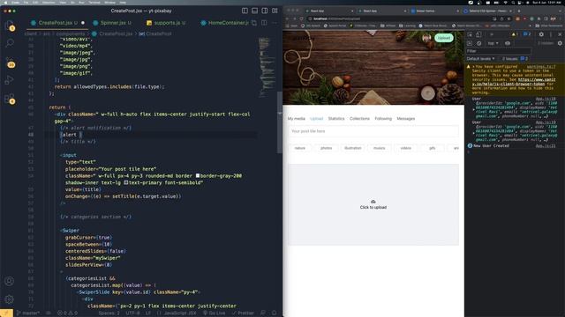Select the videos category chip
The width and height of the screenshot is (565, 317).
point(406,148)
